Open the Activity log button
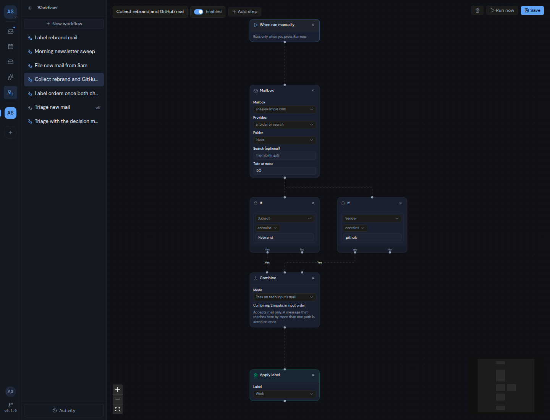Viewport: 550px width, 420px height. [x=64, y=410]
